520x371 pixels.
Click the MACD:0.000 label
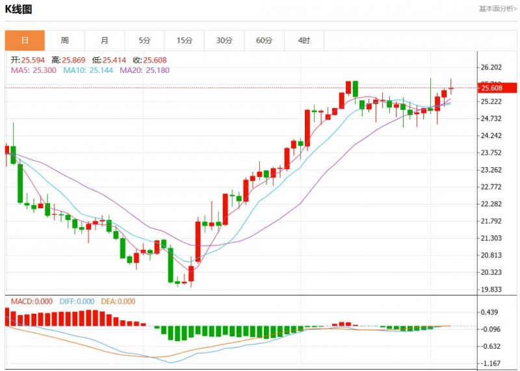pyautogui.click(x=32, y=301)
